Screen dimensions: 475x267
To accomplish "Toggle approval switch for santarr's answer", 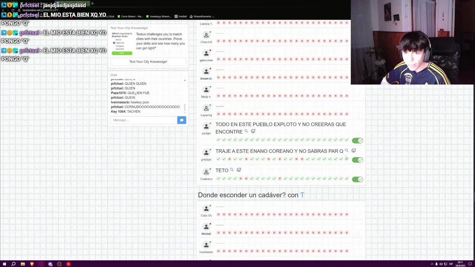I will point(357,141).
